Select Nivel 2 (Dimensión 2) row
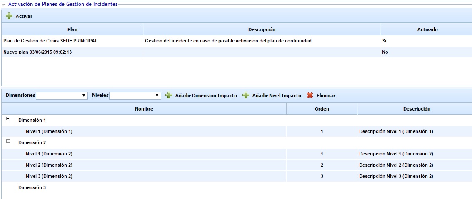 point(49,165)
